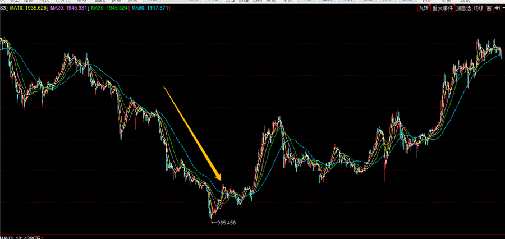Click the 九转 indicator button
Image resolution: width=505 pixels, height=239 pixels.
[423, 8]
